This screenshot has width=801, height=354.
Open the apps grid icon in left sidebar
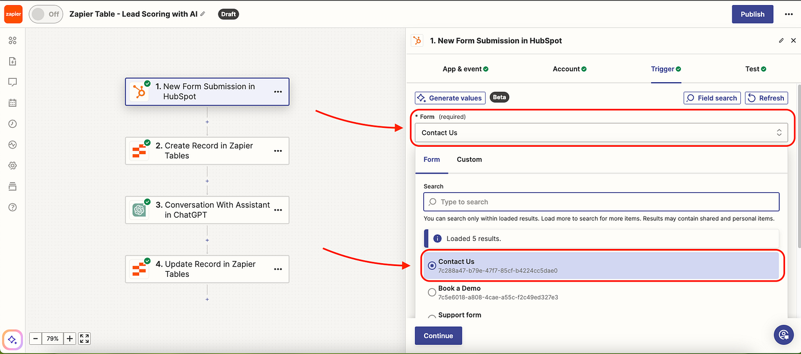coord(13,41)
